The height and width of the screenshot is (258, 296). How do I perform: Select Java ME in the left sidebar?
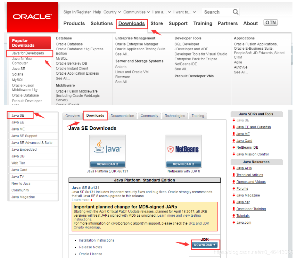coord(18,129)
